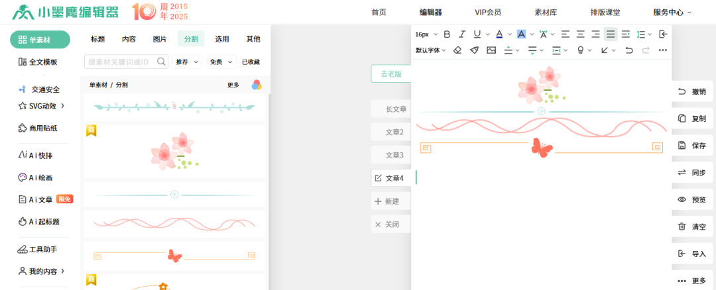Click the toolbar redo arrow icon
The image size is (716, 290).
click(645, 50)
